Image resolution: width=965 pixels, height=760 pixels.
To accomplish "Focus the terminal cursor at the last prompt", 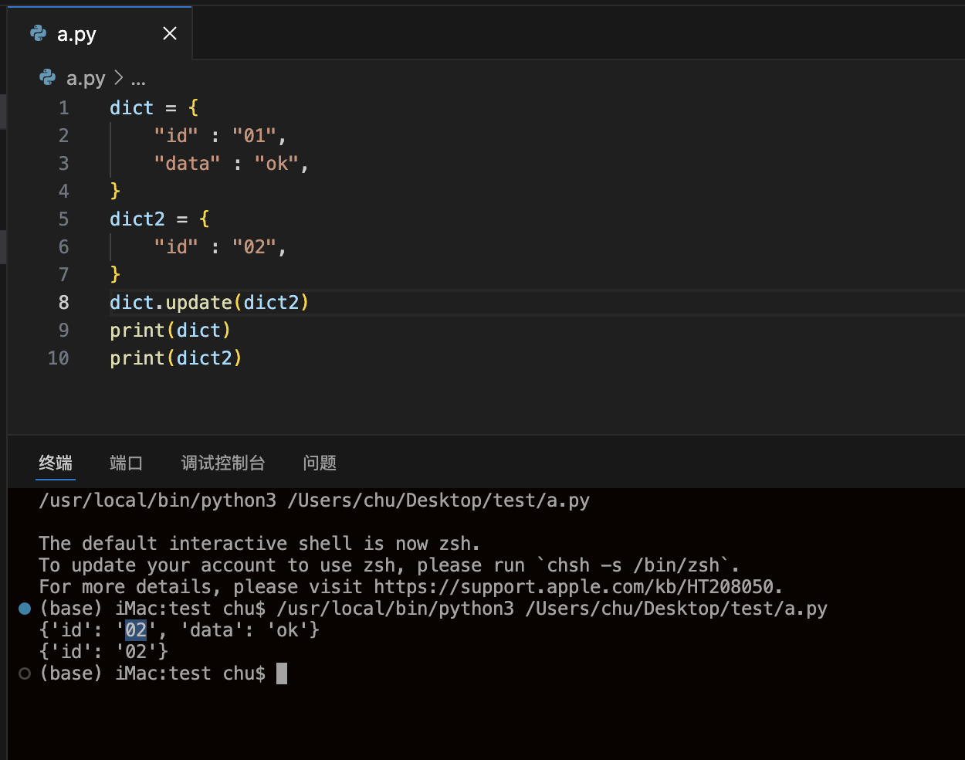I will 282,673.
